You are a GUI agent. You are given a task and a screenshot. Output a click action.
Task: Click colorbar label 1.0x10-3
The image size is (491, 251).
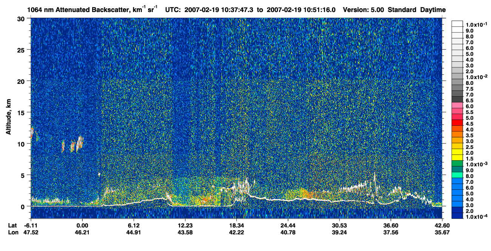pyautogui.click(x=476, y=164)
